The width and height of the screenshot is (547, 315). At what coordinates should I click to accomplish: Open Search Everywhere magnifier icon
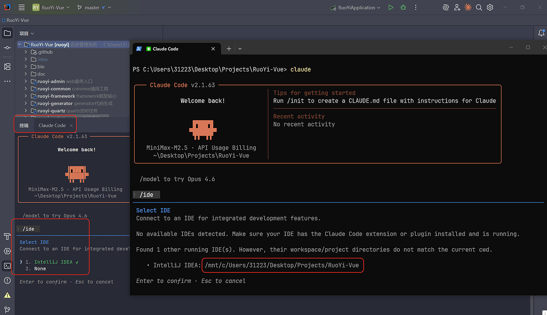coord(479,7)
